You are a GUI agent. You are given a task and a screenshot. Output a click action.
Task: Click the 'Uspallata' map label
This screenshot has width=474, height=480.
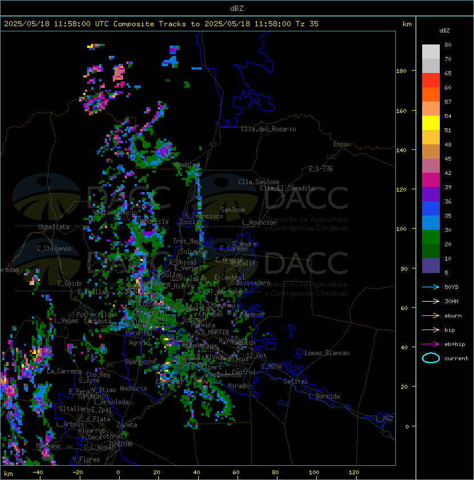(54, 227)
